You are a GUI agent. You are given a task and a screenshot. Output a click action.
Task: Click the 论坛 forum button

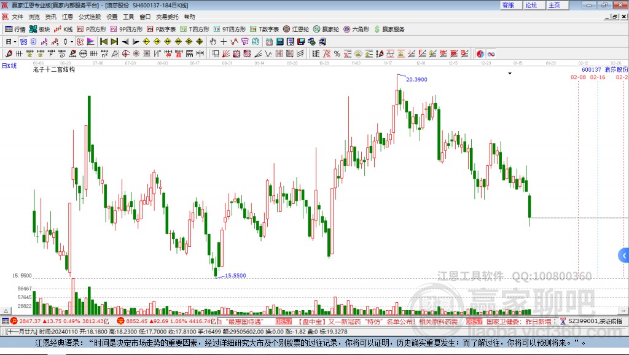click(x=534, y=5)
